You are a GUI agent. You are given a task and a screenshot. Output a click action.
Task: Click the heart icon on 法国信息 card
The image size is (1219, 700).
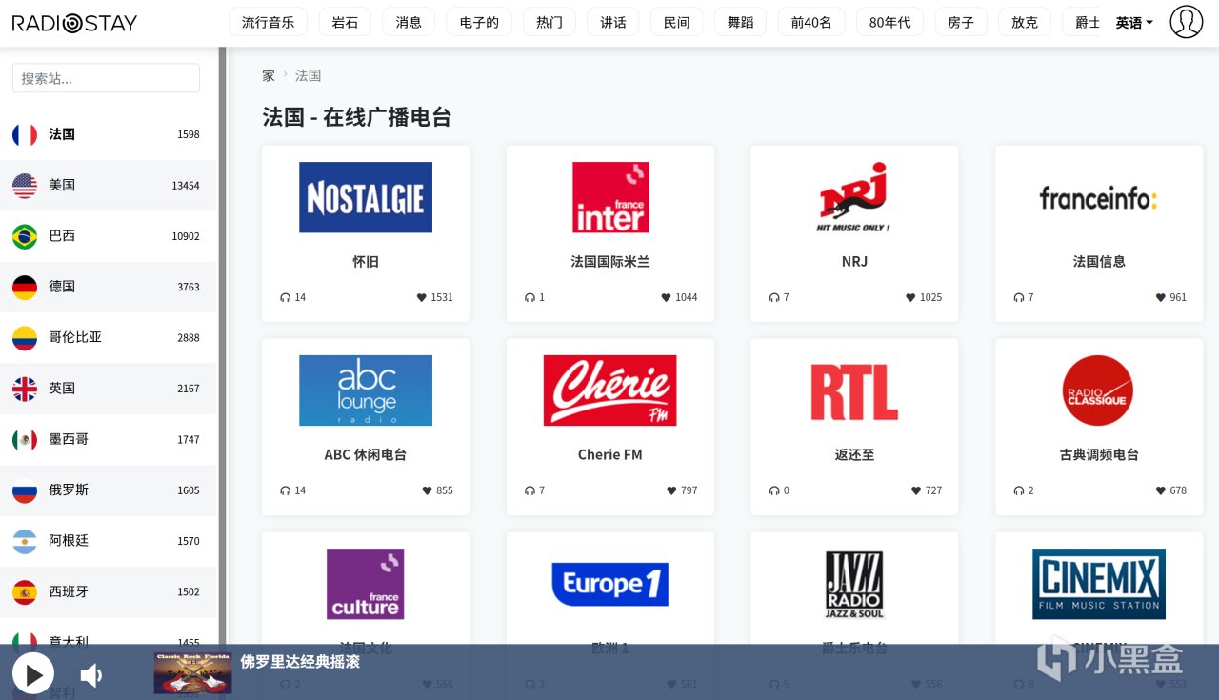click(1160, 297)
